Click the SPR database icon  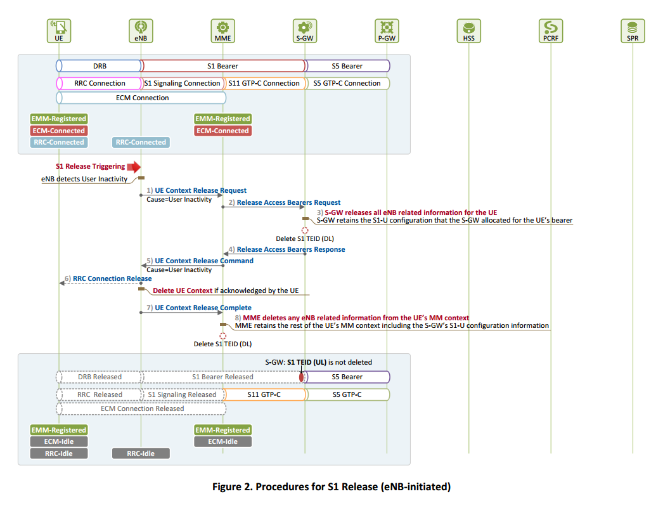632,29
